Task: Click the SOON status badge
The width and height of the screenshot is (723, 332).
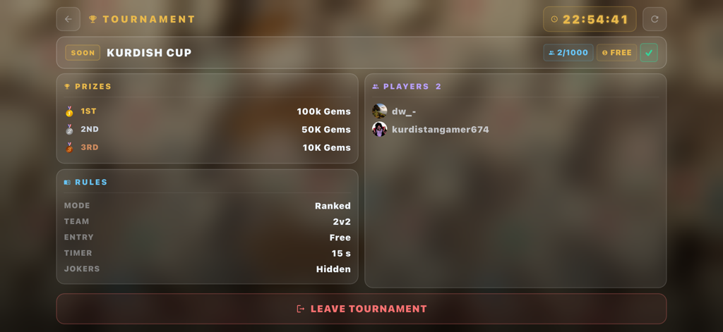Action: pyautogui.click(x=83, y=52)
